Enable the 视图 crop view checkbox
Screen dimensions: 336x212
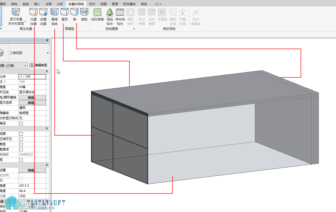tap(21, 134)
